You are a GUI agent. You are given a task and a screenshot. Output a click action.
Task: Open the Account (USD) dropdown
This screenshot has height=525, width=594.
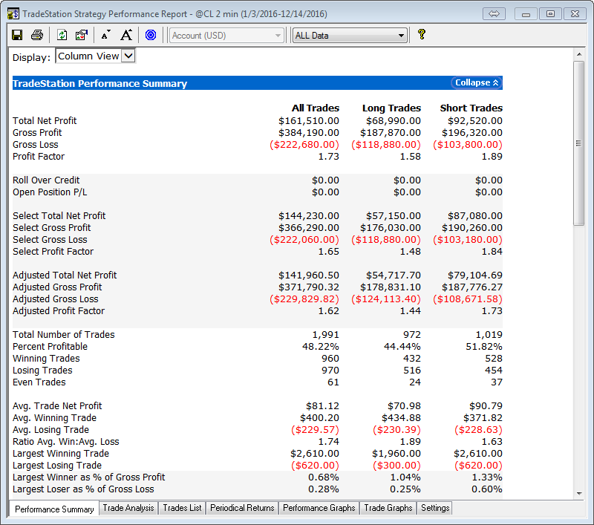tap(226, 35)
